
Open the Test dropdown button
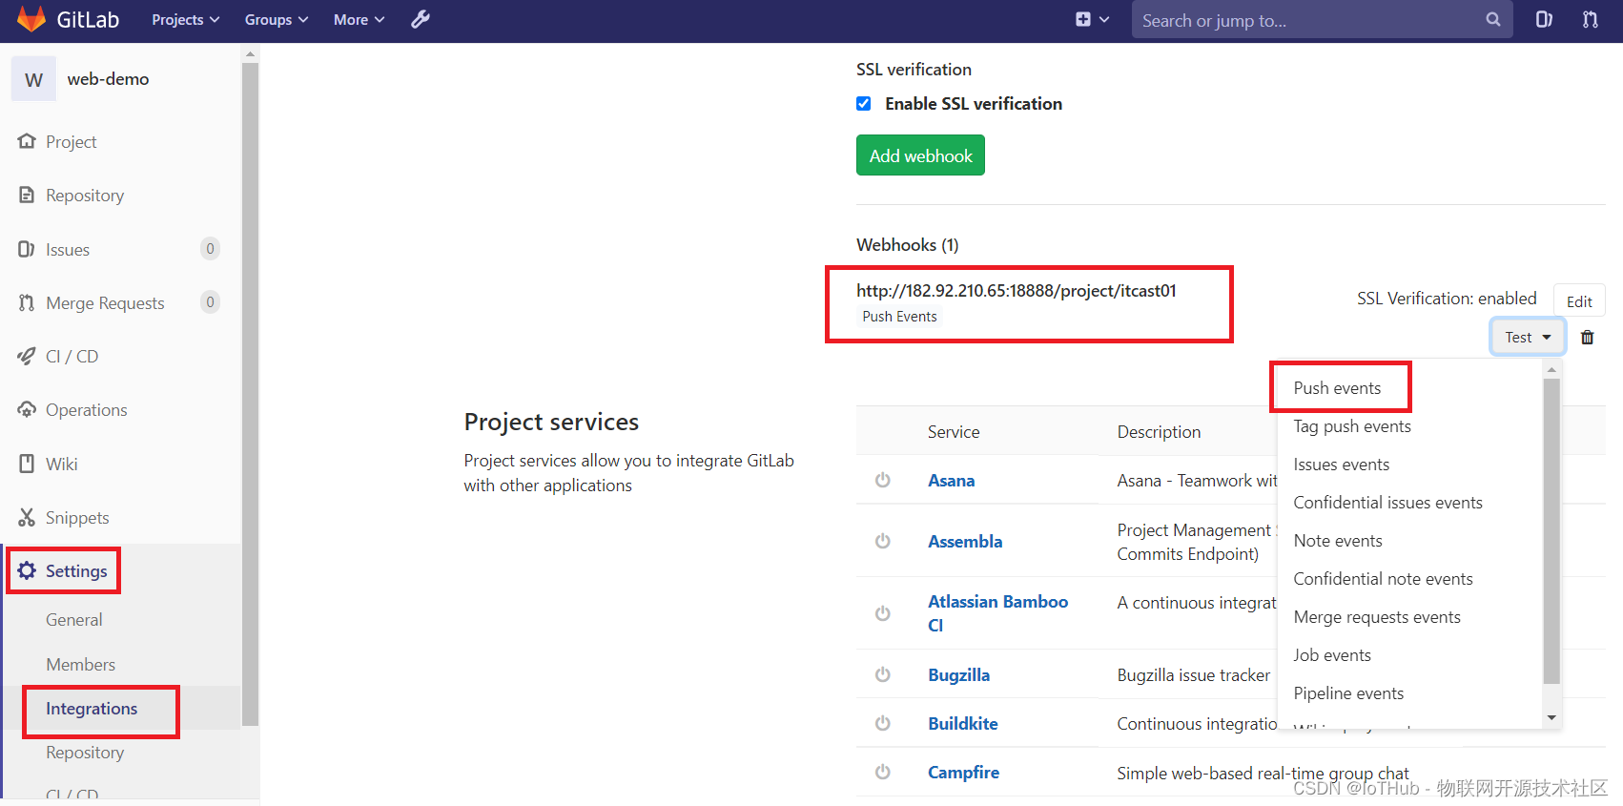[x=1528, y=337]
